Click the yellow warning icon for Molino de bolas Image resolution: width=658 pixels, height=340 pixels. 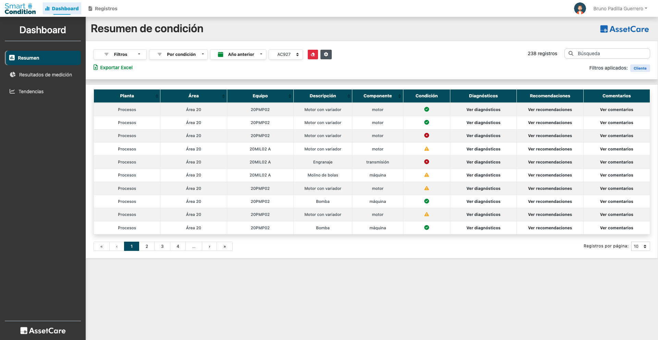pyautogui.click(x=426, y=175)
